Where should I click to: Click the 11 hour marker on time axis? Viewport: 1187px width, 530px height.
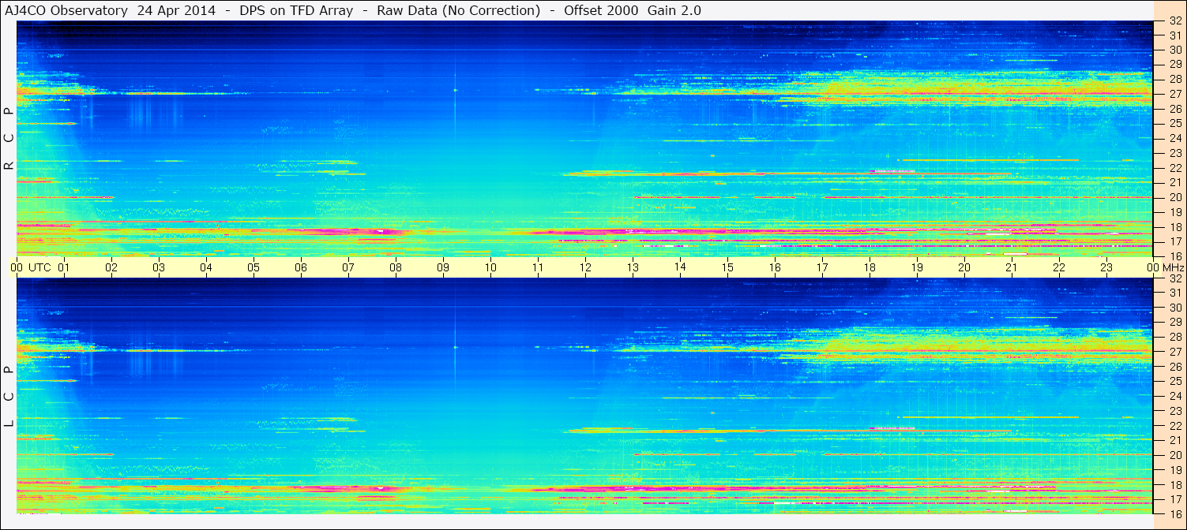click(x=538, y=267)
